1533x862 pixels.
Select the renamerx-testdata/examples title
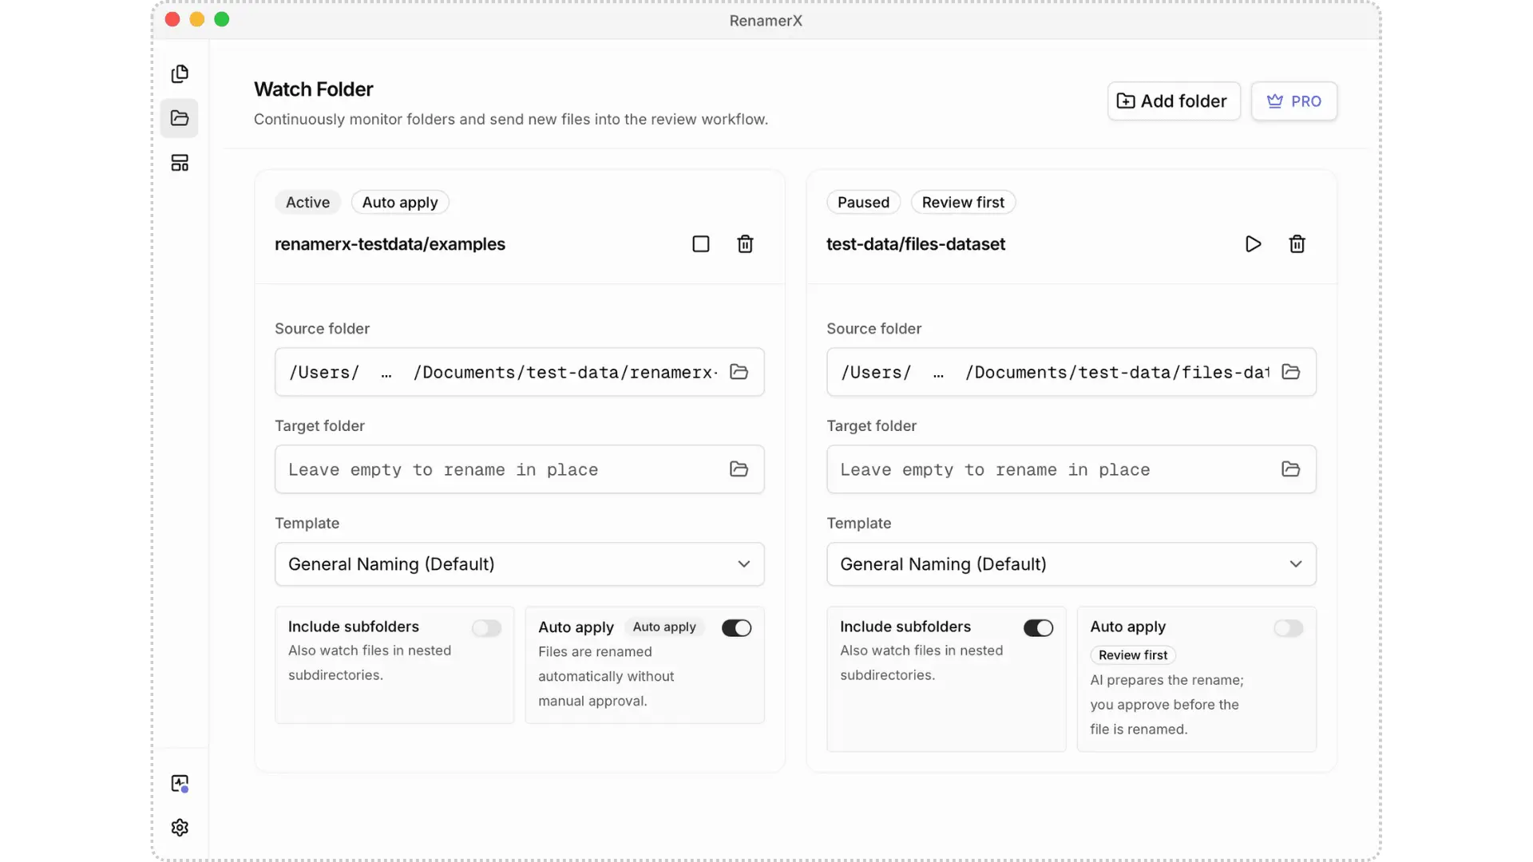[x=390, y=244]
